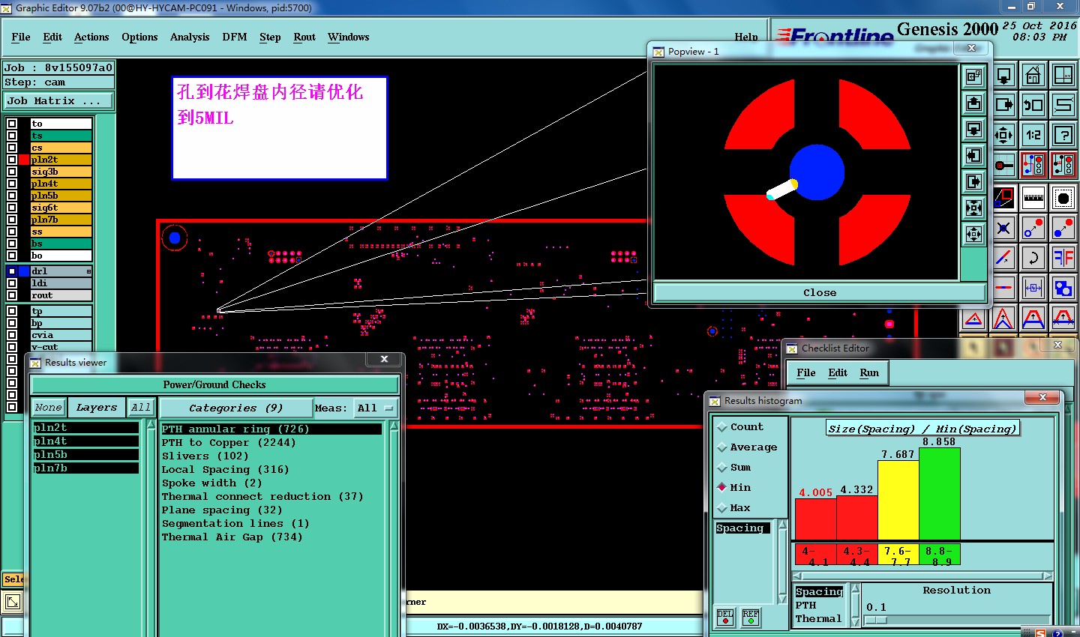
Task: Click the area zoom rectangle icon
Action: click(x=1003, y=198)
